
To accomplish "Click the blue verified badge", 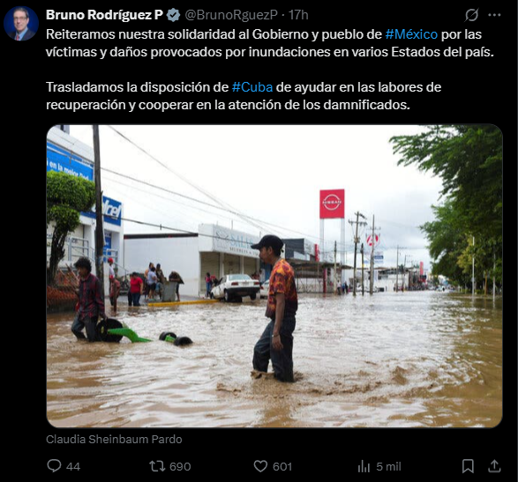I will coord(173,15).
